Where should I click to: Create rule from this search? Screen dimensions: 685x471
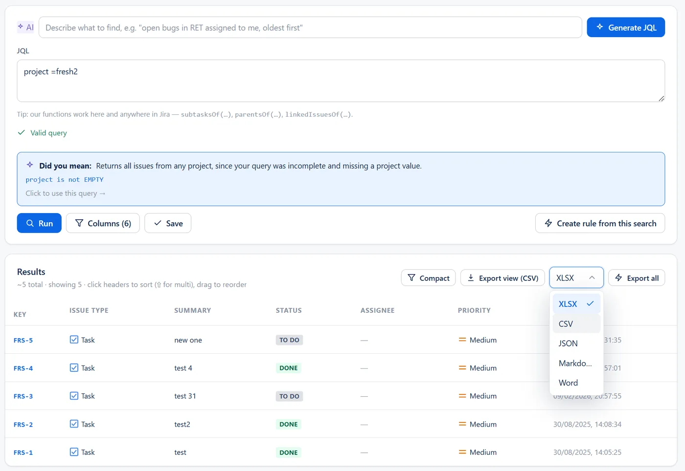pos(600,223)
